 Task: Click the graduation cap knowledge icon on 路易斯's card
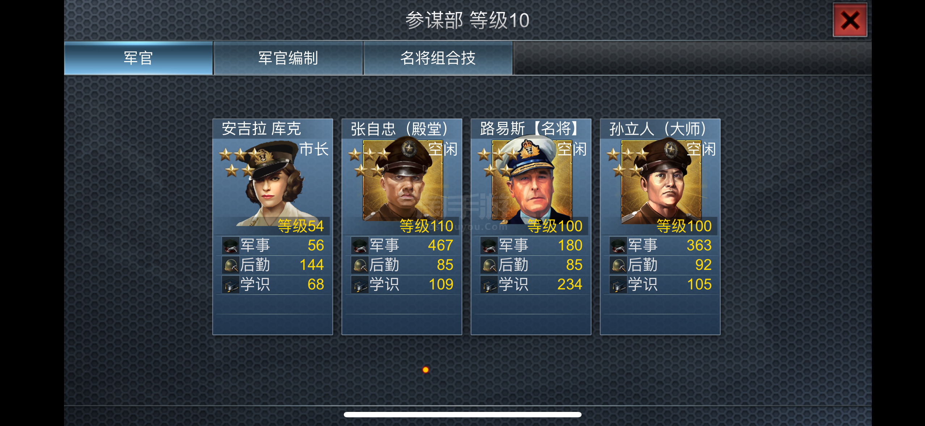489,285
